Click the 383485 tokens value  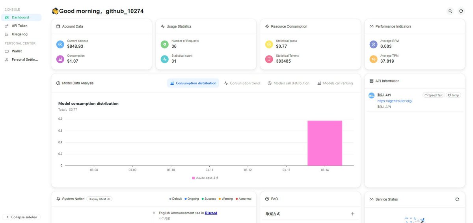click(283, 61)
